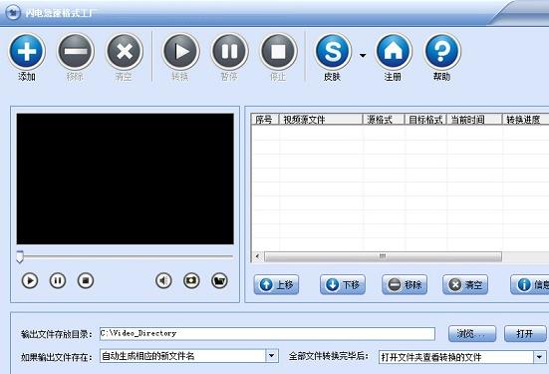Click the toolbar 清空 X icon
Viewport: 549px width, 374px height.
click(125, 51)
